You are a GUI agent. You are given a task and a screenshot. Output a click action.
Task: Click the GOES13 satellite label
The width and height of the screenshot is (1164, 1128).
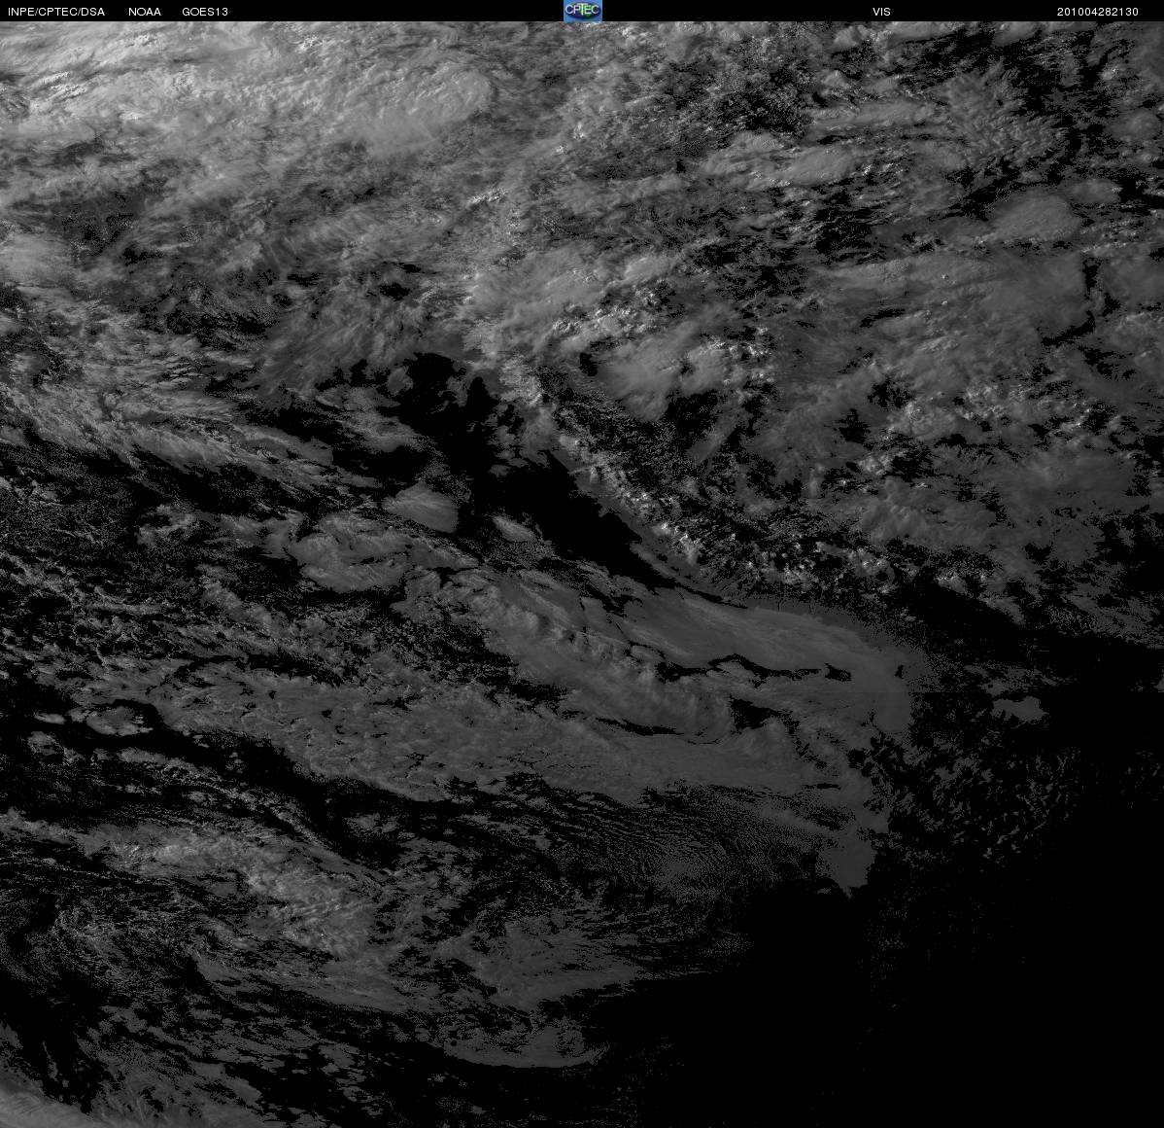click(205, 12)
